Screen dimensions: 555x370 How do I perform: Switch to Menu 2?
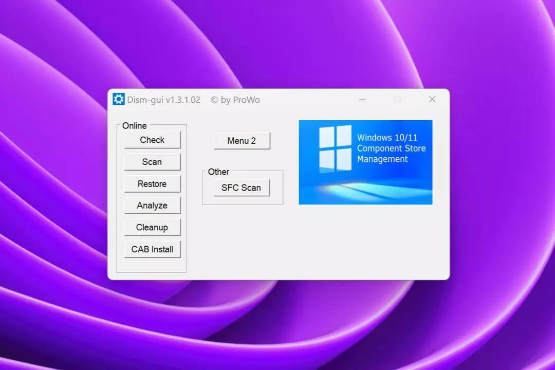pos(242,141)
